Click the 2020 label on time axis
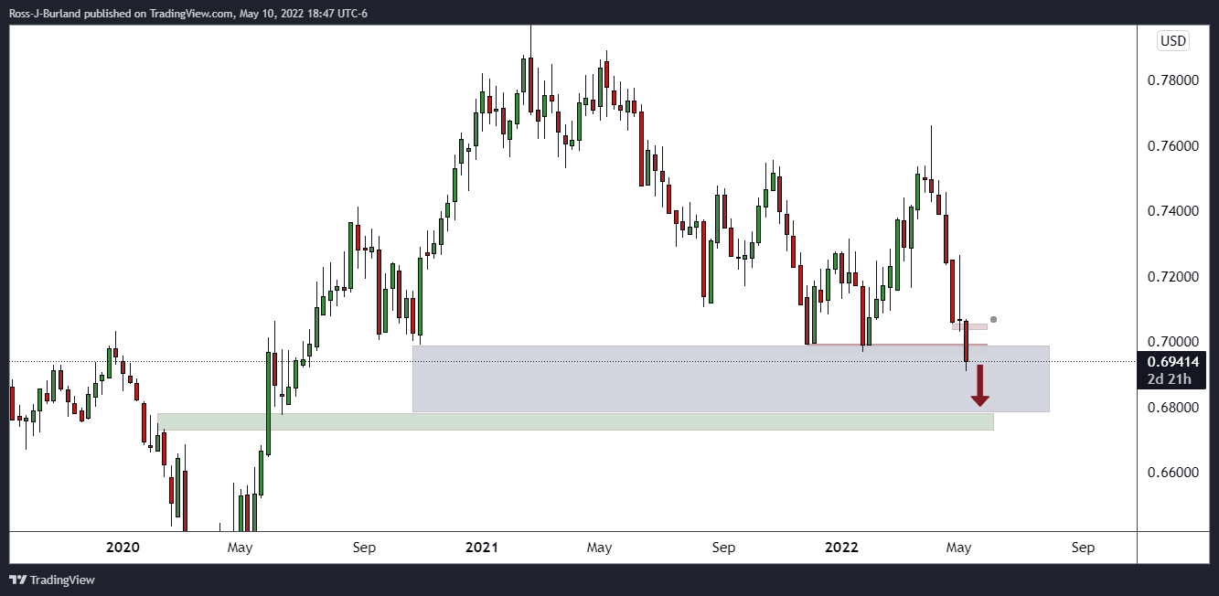 point(123,548)
